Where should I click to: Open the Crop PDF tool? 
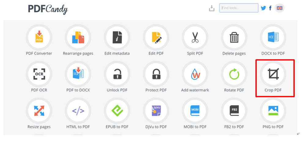pyautogui.click(x=273, y=74)
